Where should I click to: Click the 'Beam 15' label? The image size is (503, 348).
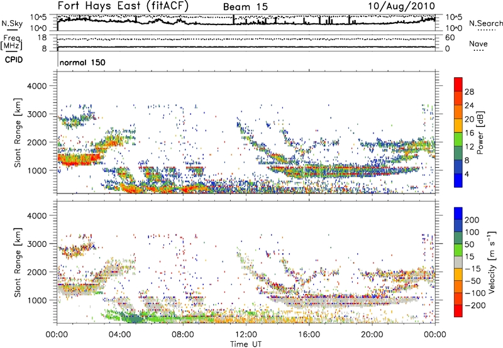point(245,7)
